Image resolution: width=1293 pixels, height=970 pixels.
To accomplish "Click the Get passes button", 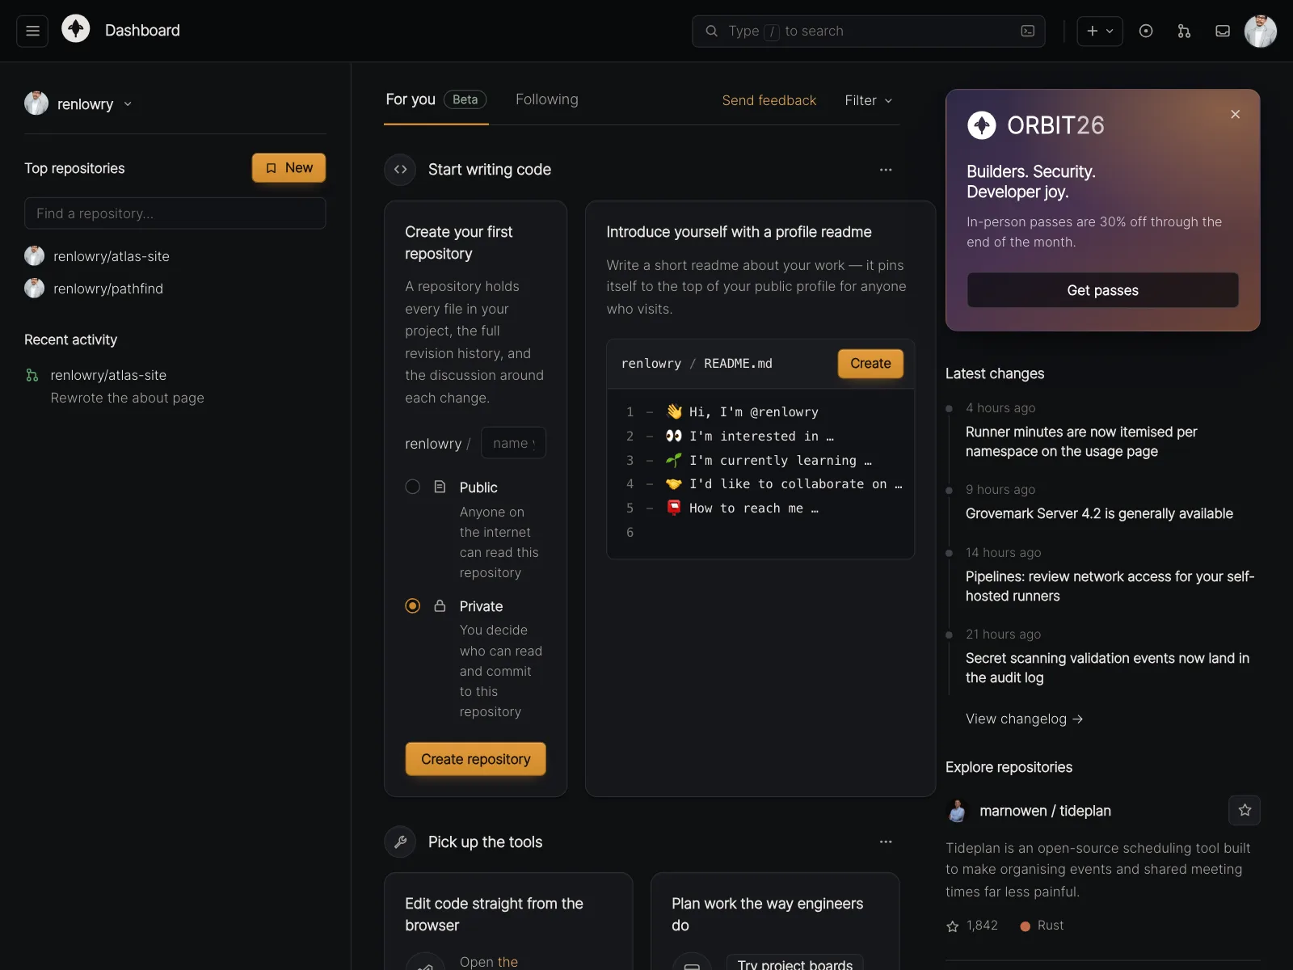I will pyautogui.click(x=1102, y=290).
